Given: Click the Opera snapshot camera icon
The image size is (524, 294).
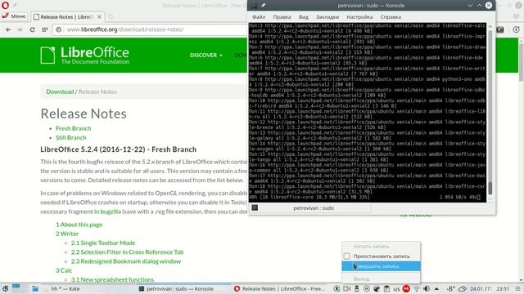Looking at the screenshot, I should (500, 29).
